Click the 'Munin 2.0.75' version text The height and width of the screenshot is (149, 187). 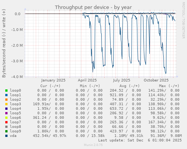click(x=93, y=145)
